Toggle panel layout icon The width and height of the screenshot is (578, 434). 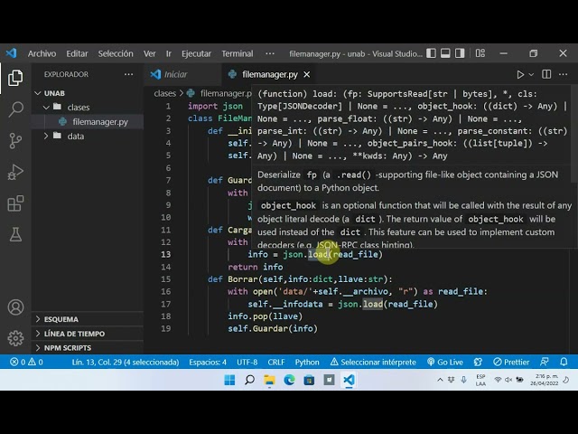pos(445,53)
